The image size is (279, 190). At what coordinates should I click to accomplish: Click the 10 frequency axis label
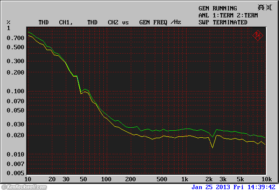click(27, 179)
